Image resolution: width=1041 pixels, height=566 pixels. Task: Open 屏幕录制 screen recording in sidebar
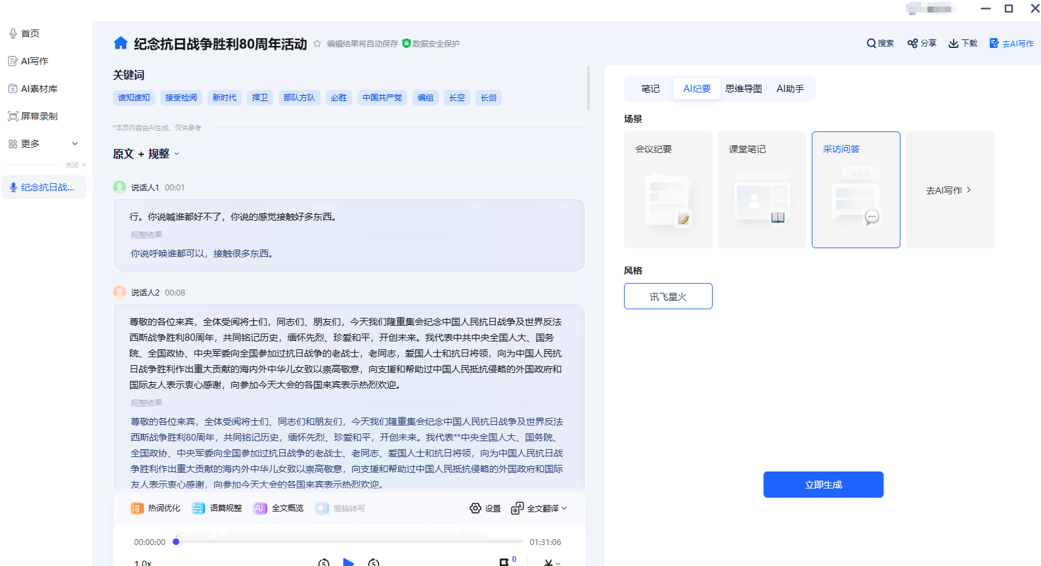click(33, 116)
